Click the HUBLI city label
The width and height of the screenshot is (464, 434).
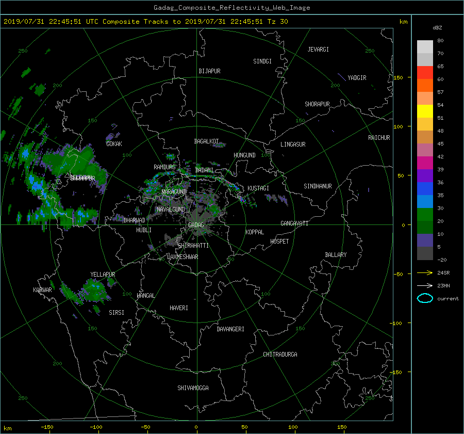[x=144, y=230]
